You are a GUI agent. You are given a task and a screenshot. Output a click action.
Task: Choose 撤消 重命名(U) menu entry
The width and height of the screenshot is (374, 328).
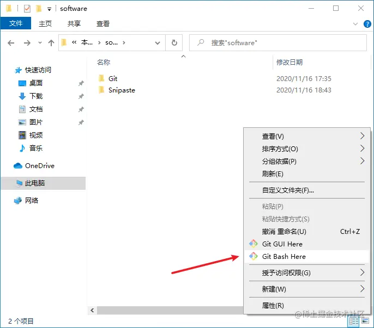click(x=307, y=231)
